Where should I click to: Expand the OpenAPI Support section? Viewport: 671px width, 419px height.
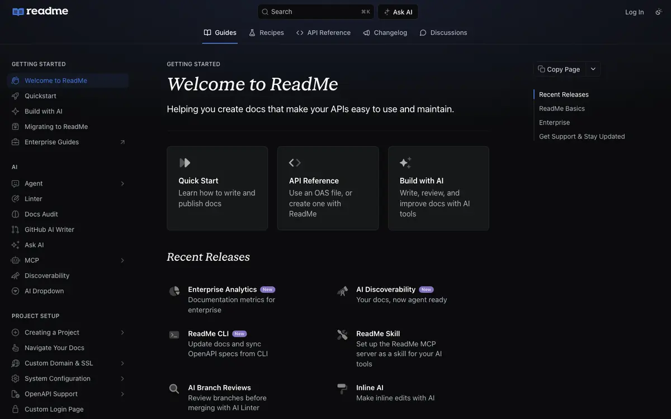[x=122, y=394]
